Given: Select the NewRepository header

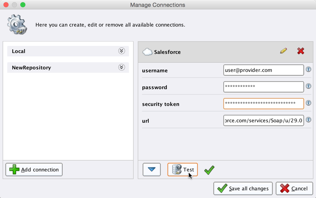Looking at the screenshot, I should click(x=63, y=68).
